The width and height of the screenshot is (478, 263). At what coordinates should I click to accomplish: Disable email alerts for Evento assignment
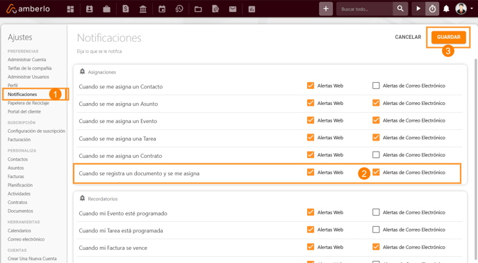pos(376,120)
